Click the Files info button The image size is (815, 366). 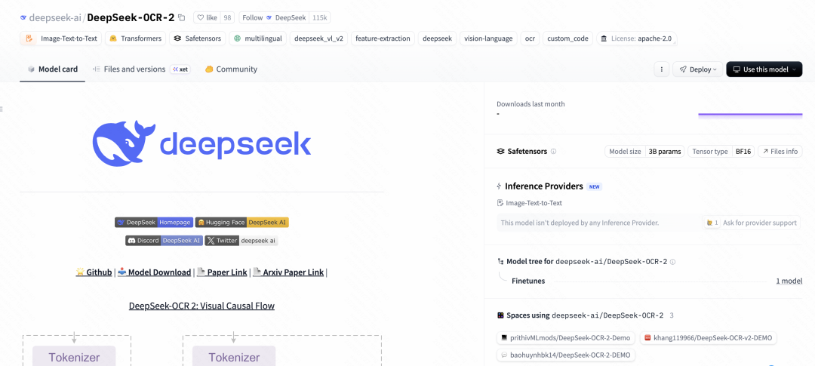point(780,152)
